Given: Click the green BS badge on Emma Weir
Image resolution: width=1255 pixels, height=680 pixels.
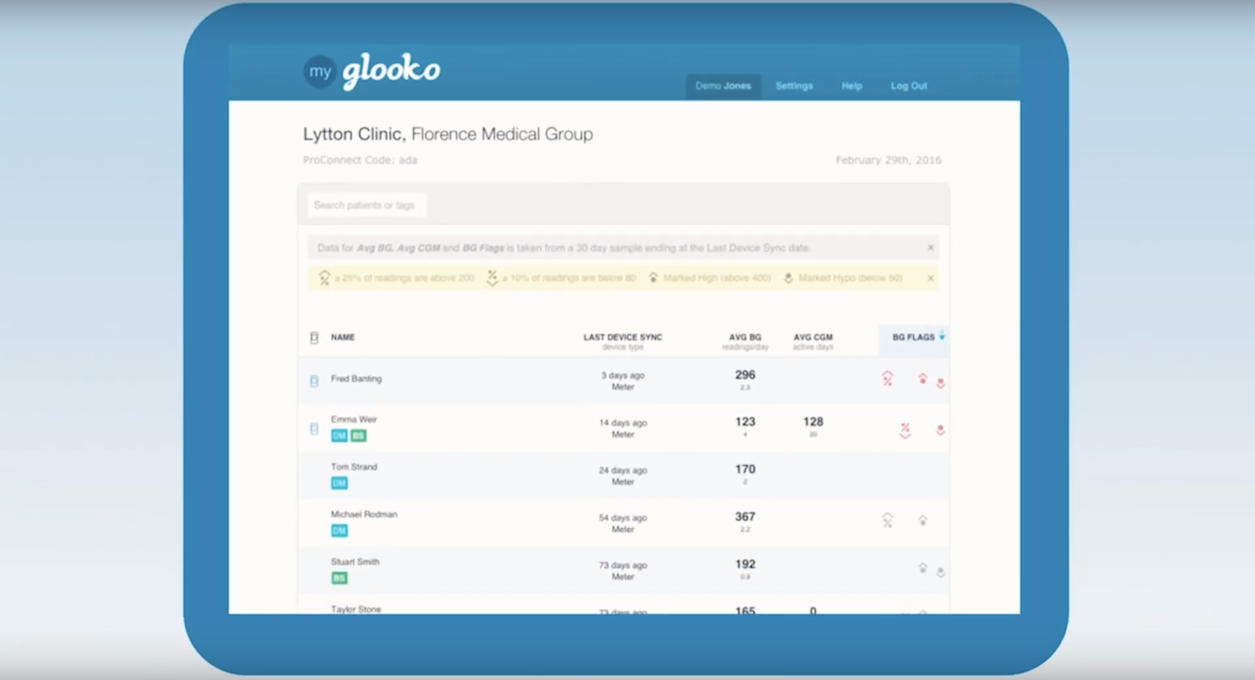Looking at the screenshot, I should coord(359,436).
